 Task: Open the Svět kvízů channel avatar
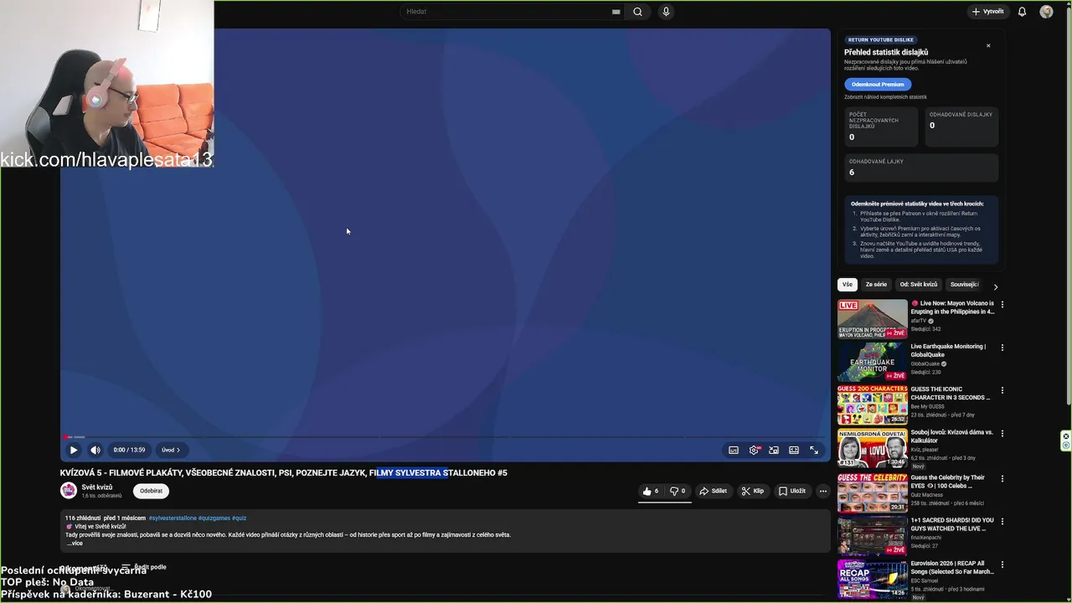[x=69, y=491]
